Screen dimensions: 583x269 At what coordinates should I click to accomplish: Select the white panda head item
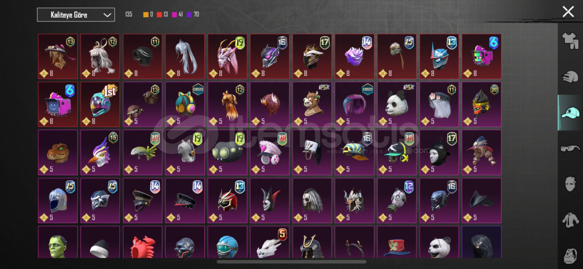pyautogui.click(x=397, y=104)
